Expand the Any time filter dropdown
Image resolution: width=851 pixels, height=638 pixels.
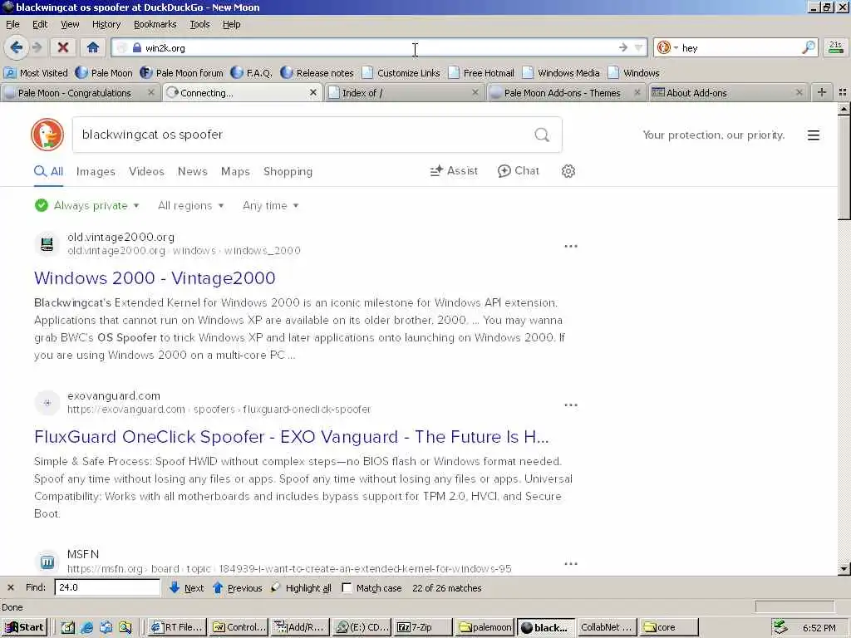pyautogui.click(x=270, y=206)
